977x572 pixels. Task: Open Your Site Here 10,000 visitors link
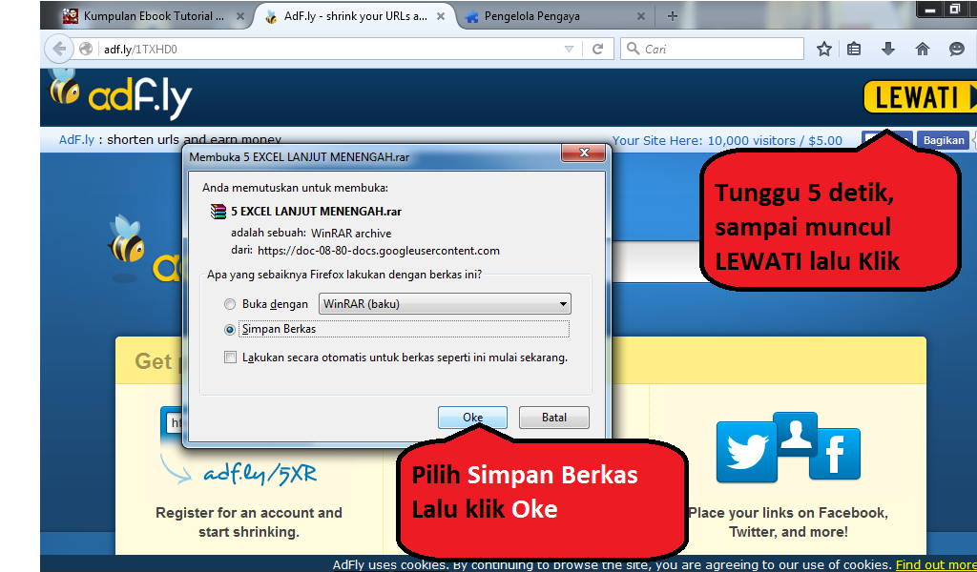(x=726, y=140)
